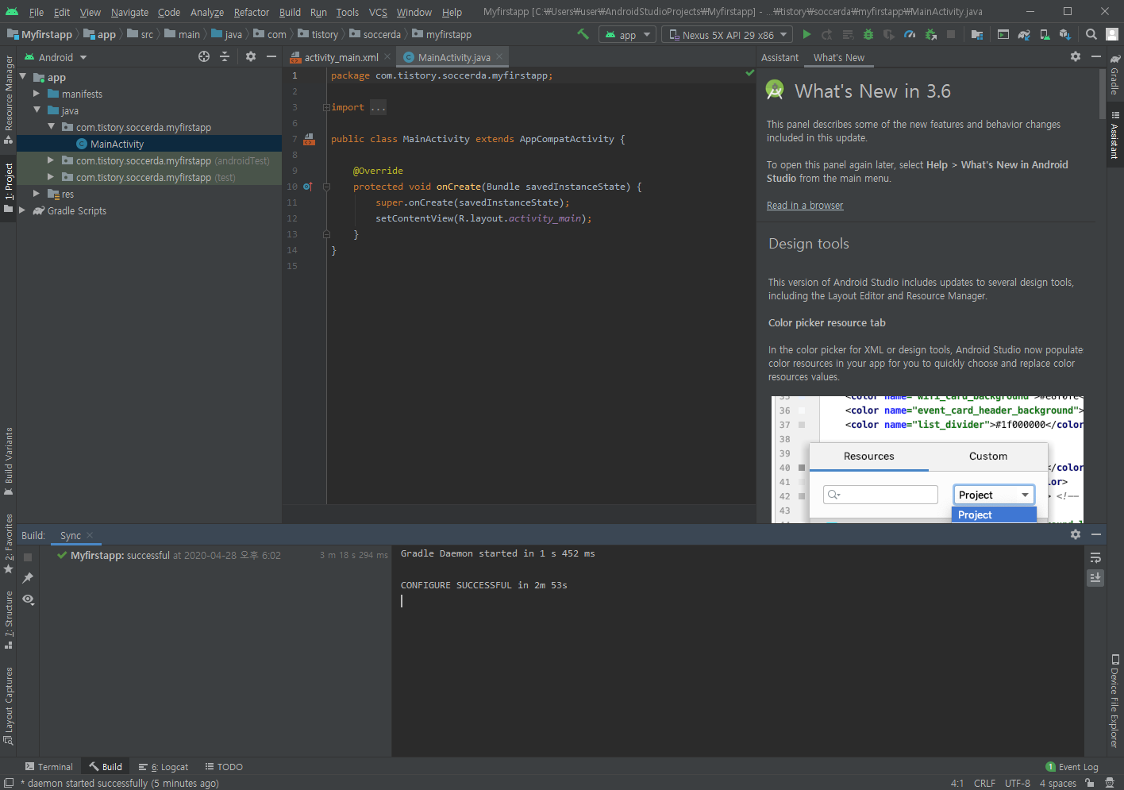Click Sync Project with Gradle Files icon
Viewport: 1124px width, 790px height.
click(1024, 34)
